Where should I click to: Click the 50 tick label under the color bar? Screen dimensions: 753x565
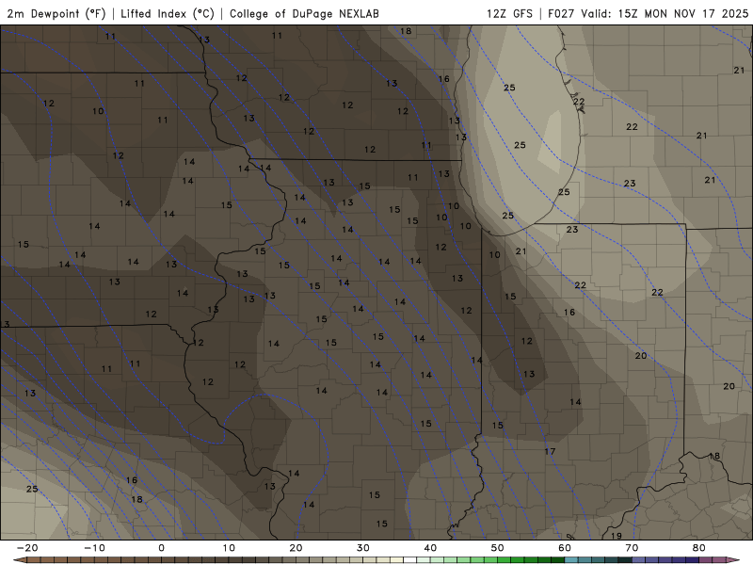tap(498, 548)
